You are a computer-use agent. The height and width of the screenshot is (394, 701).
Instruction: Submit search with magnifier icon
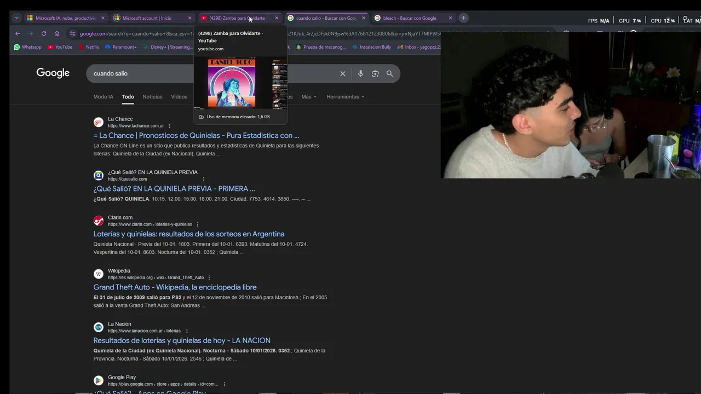coord(389,73)
